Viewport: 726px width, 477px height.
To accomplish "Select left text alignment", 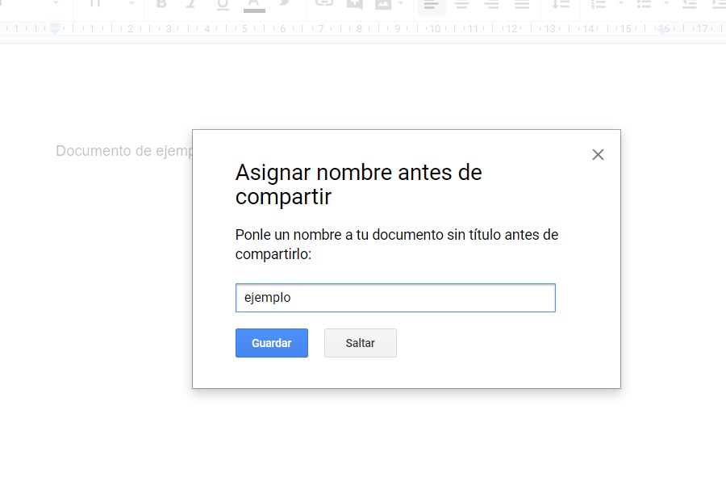I will (x=432, y=5).
